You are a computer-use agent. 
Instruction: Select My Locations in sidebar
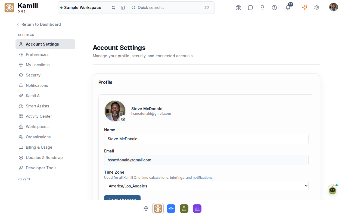click(x=45, y=65)
